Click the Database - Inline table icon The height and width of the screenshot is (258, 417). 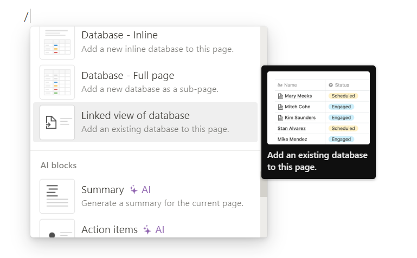(57, 43)
